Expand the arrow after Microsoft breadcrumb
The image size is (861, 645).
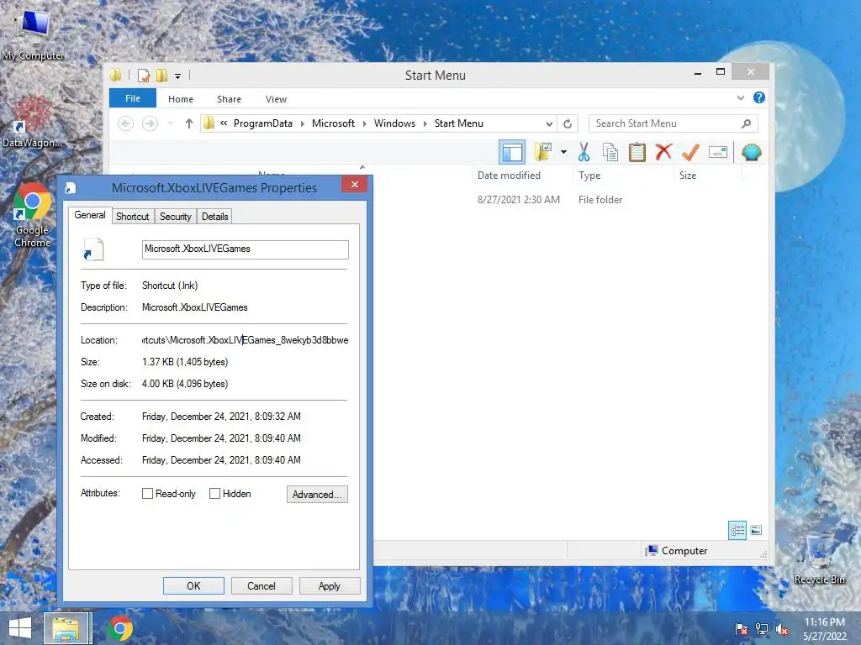(x=365, y=123)
